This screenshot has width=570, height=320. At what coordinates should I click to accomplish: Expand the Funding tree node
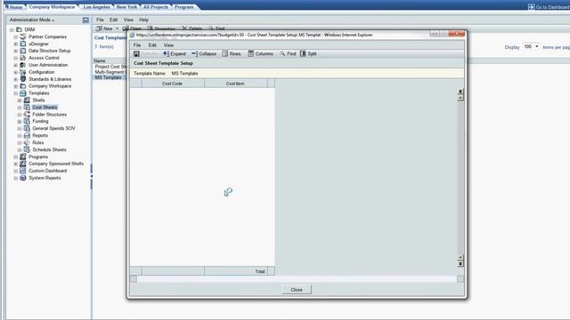(20, 122)
